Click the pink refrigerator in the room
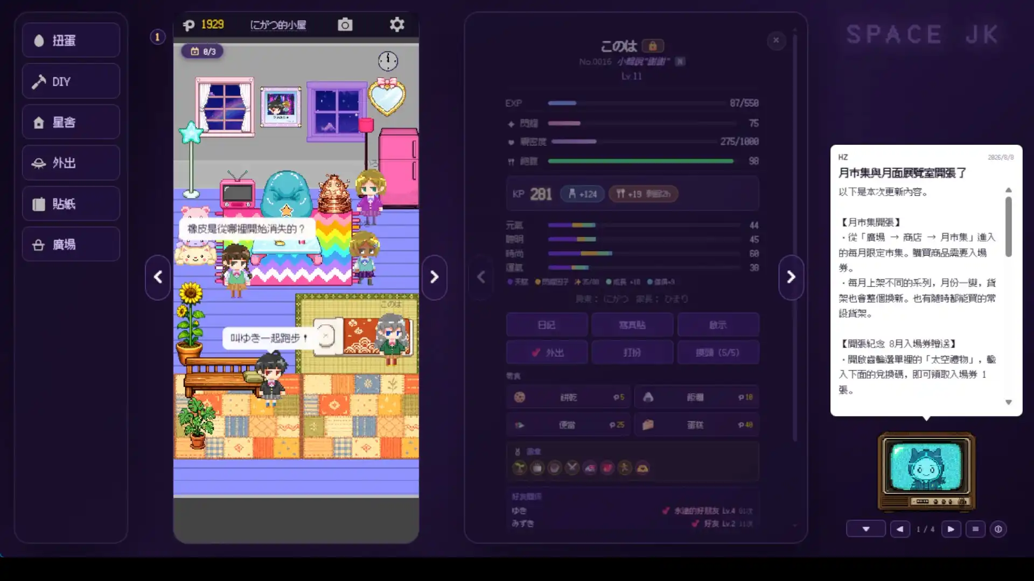The image size is (1034, 581). point(399,168)
